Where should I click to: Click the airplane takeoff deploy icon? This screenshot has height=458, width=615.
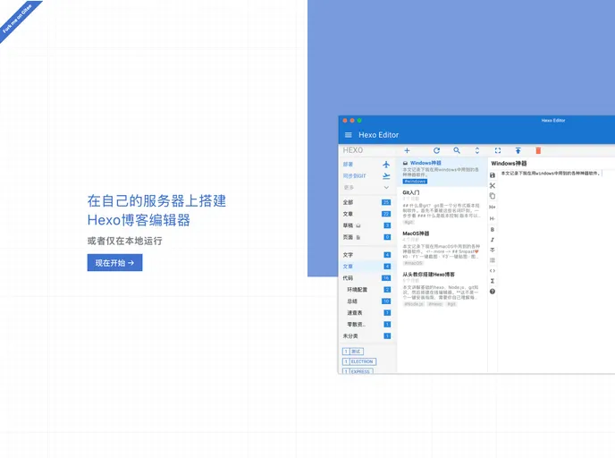click(x=386, y=165)
